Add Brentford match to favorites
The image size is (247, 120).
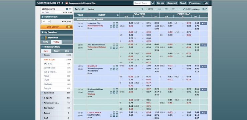click(x=117, y=66)
